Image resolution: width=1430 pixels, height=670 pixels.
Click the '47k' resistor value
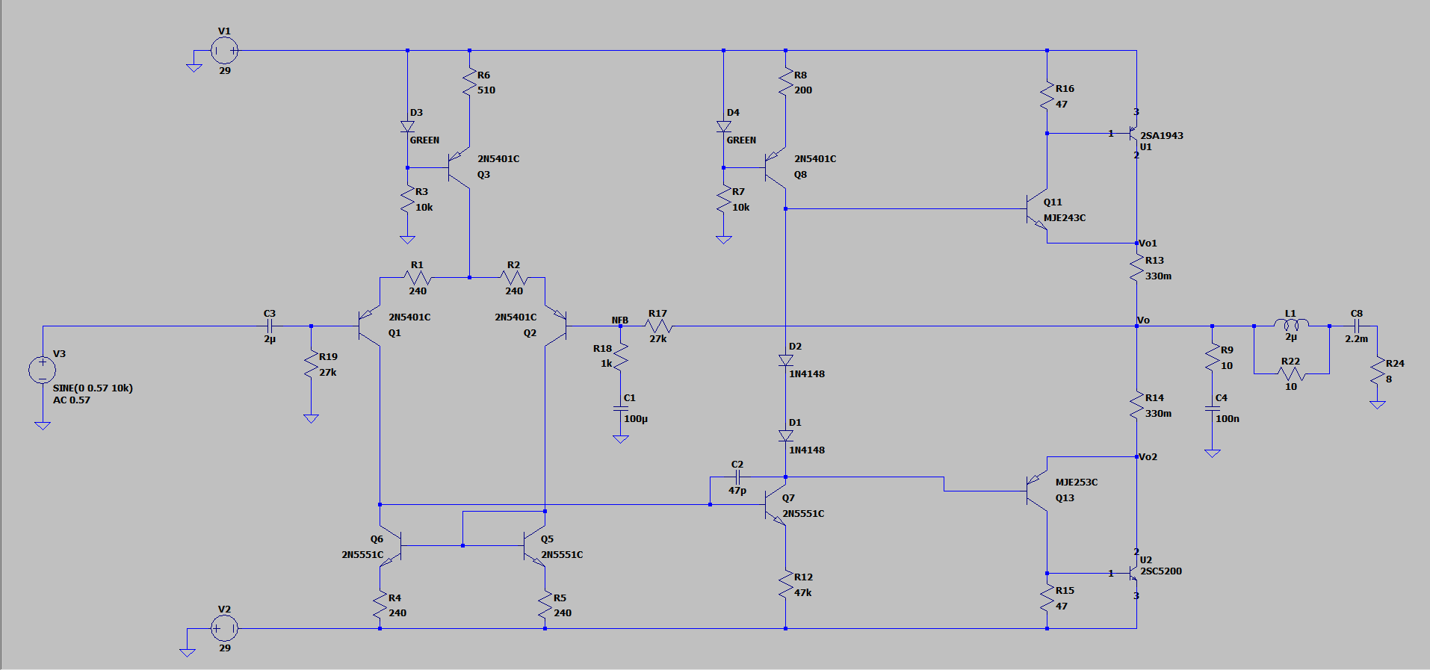click(x=803, y=593)
